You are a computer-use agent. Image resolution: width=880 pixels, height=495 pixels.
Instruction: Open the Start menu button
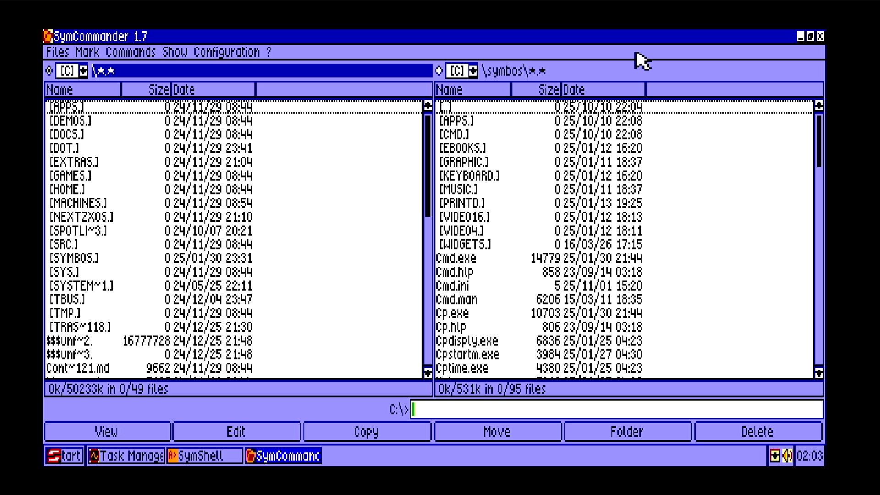point(64,456)
